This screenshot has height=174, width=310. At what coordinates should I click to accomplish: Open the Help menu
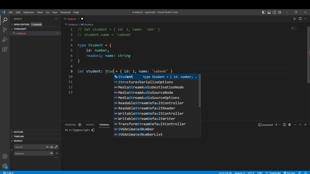point(76,12)
